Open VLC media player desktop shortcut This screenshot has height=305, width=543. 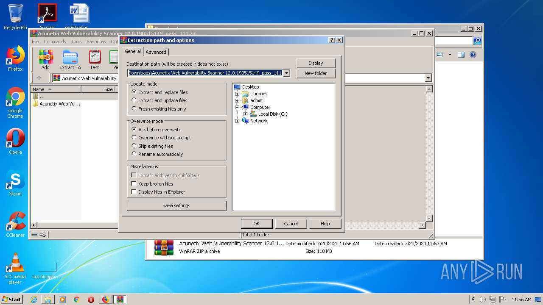click(x=15, y=269)
